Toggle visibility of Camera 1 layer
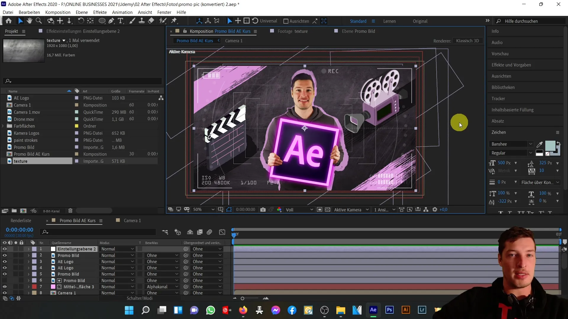 pos(4,292)
